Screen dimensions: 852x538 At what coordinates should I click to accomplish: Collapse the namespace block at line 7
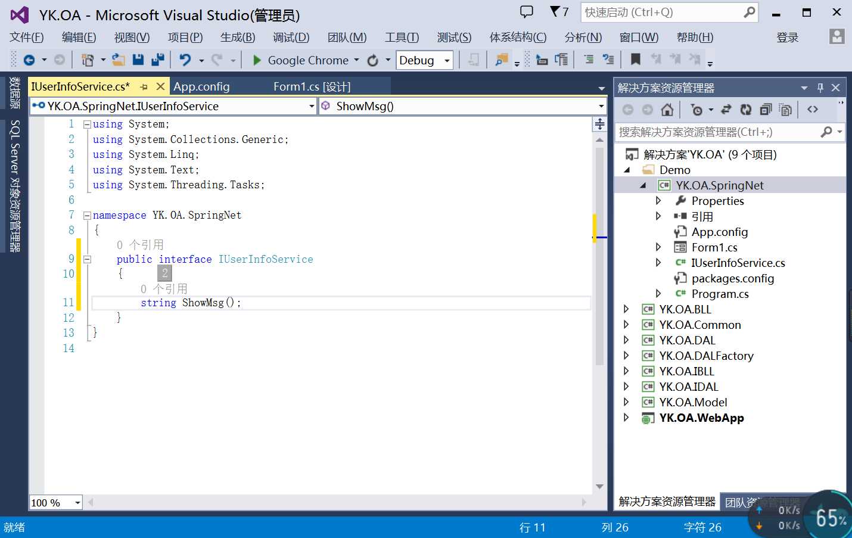pos(87,216)
